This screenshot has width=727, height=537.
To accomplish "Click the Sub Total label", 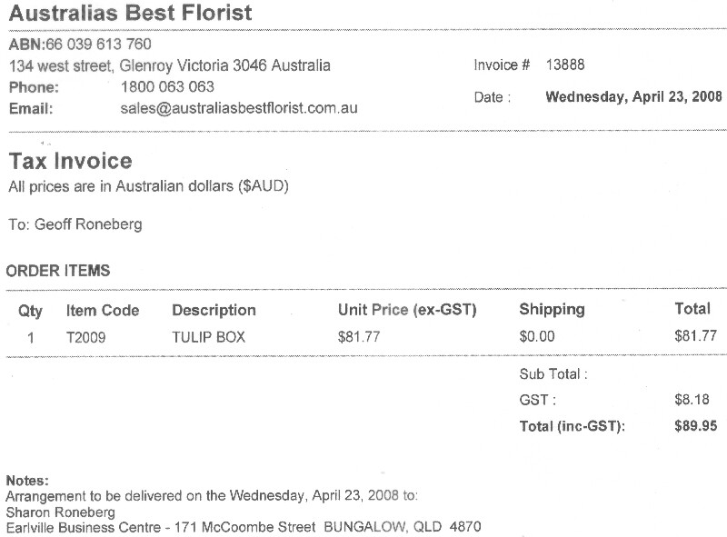I will 553,373.
